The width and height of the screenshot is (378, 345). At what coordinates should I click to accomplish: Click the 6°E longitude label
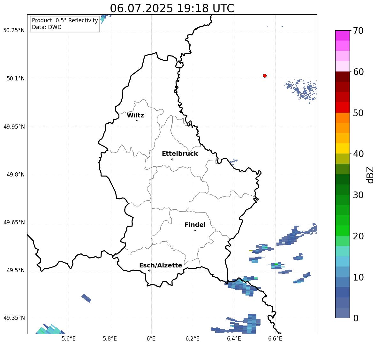[x=151, y=339]
